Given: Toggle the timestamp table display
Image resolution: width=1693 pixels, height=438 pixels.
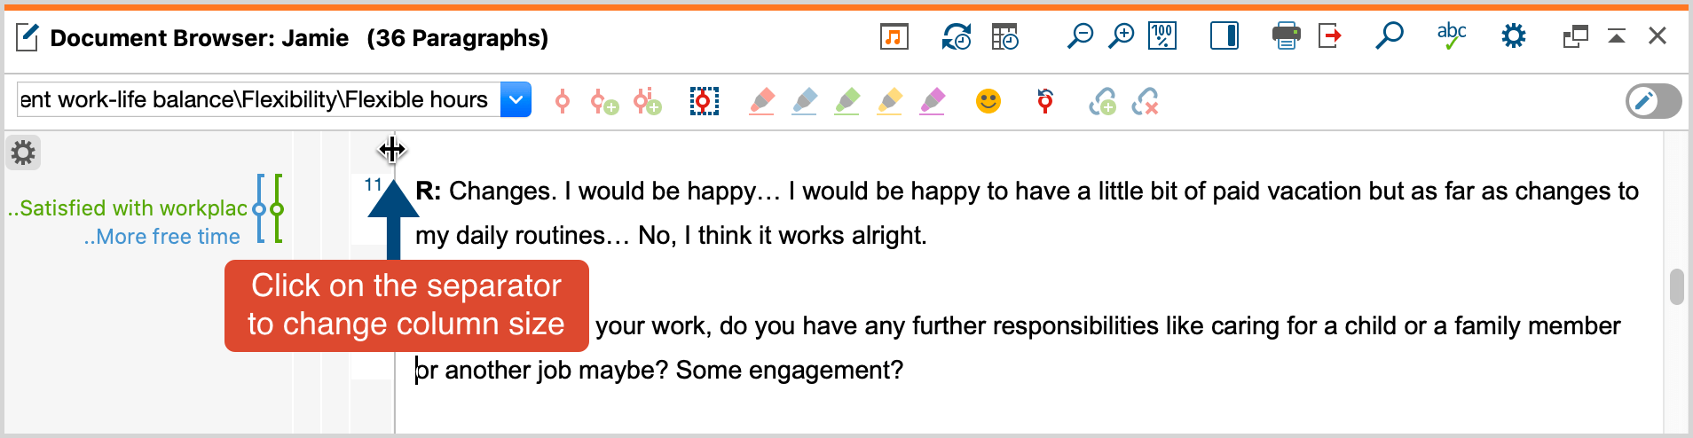Looking at the screenshot, I should point(1004,36).
